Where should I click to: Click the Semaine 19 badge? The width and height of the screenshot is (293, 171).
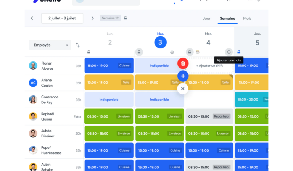point(110,18)
